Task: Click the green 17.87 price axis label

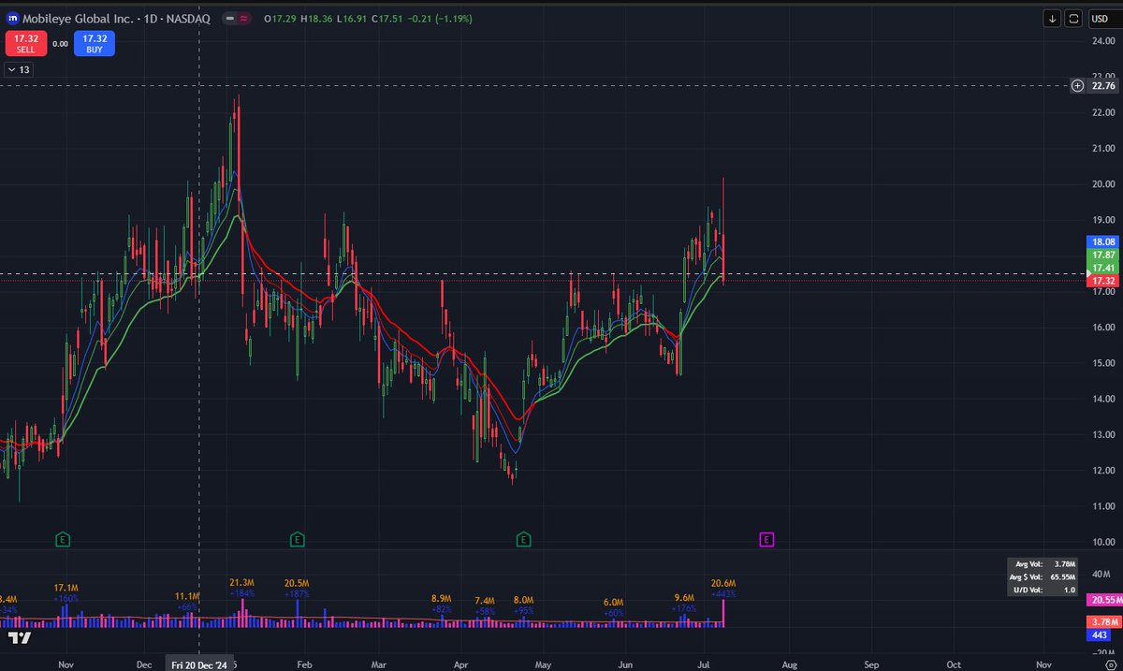Action: click(x=1103, y=255)
